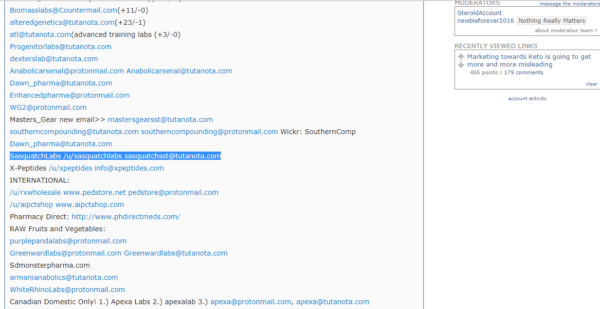Open the /u/aipctshop user link

pos(32,205)
